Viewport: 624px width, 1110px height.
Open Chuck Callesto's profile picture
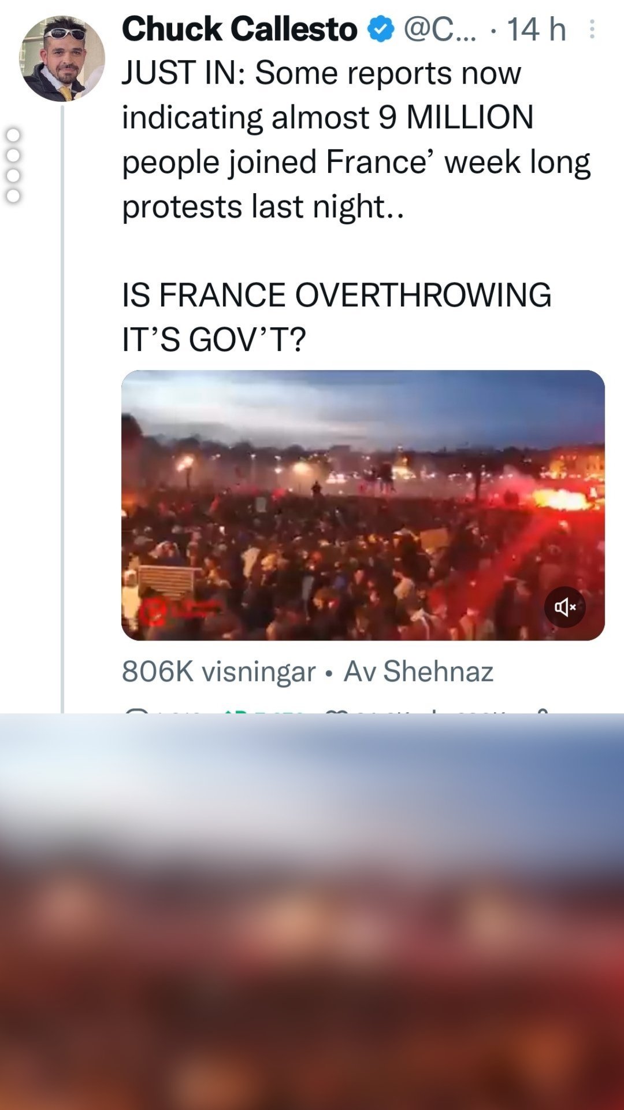click(62, 58)
